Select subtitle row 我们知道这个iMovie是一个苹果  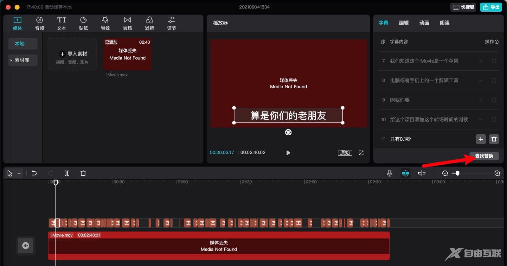tap(439, 61)
